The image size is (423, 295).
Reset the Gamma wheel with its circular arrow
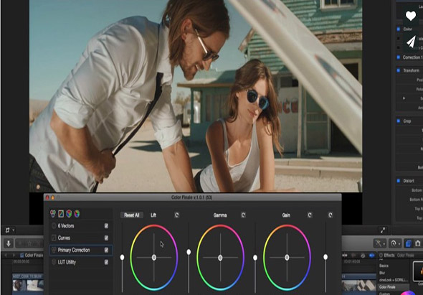tap(243, 215)
